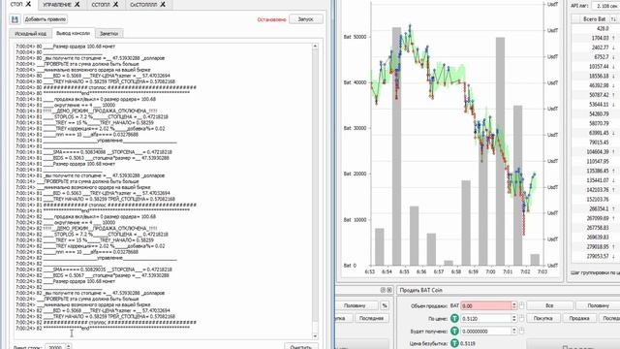
Task: Toggle the lock icon next to По цене
Action: coord(521,318)
